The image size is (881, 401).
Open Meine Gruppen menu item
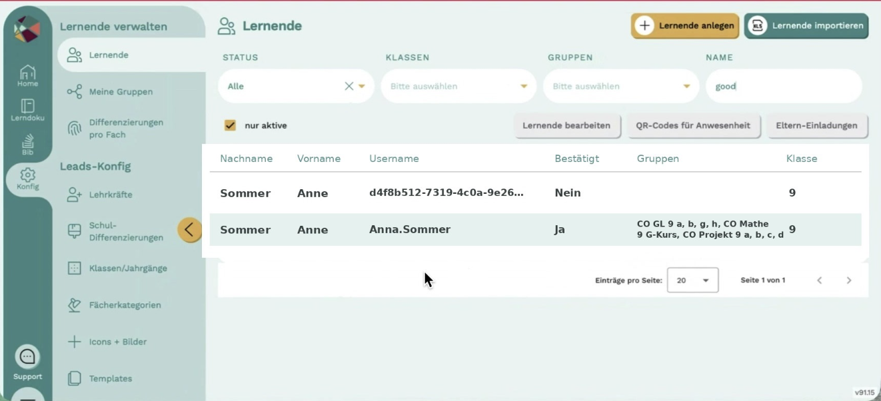(x=121, y=92)
